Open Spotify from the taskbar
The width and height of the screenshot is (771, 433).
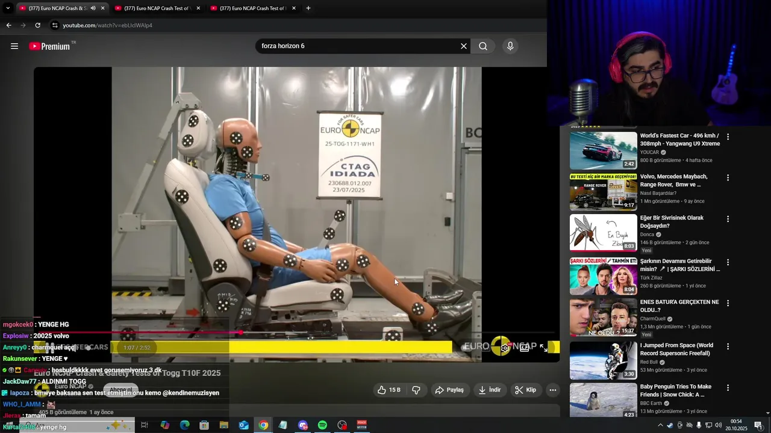(322, 425)
